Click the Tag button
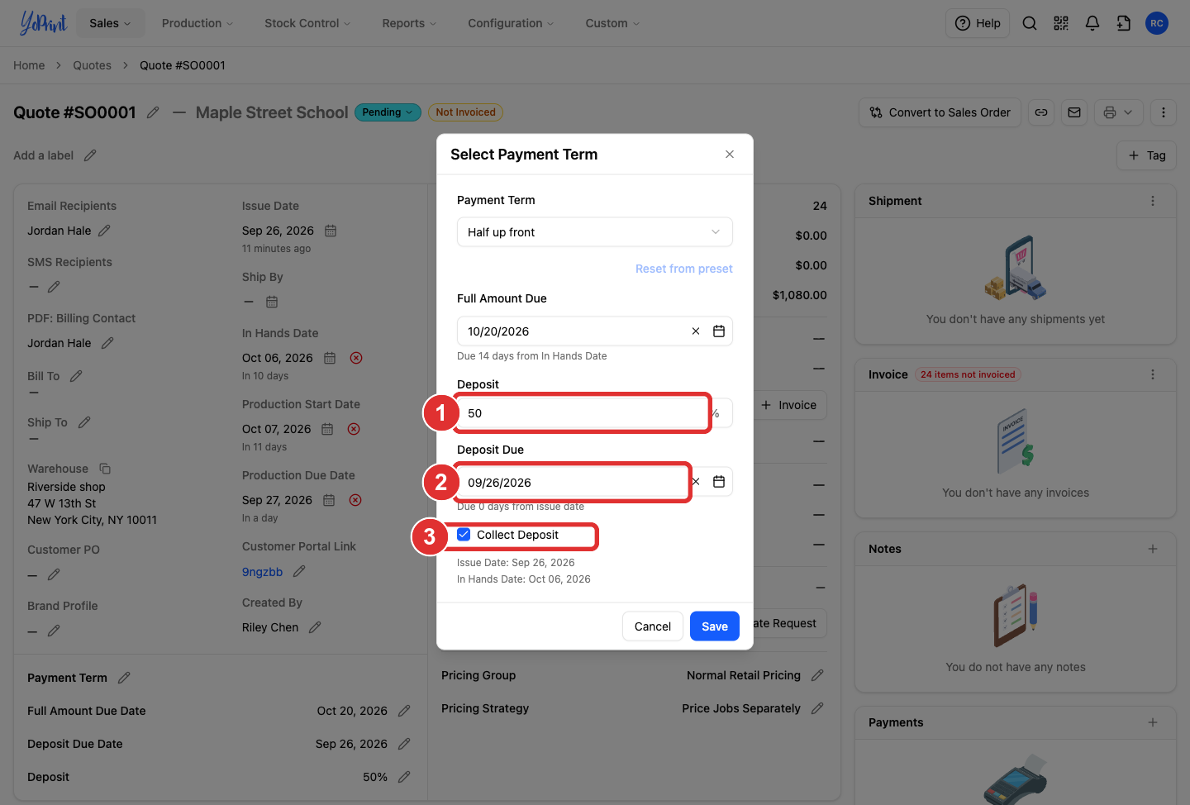The image size is (1190, 805). pos(1147,155)
